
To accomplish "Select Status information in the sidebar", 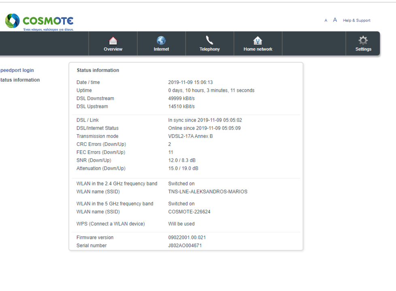I will point(20,80).
